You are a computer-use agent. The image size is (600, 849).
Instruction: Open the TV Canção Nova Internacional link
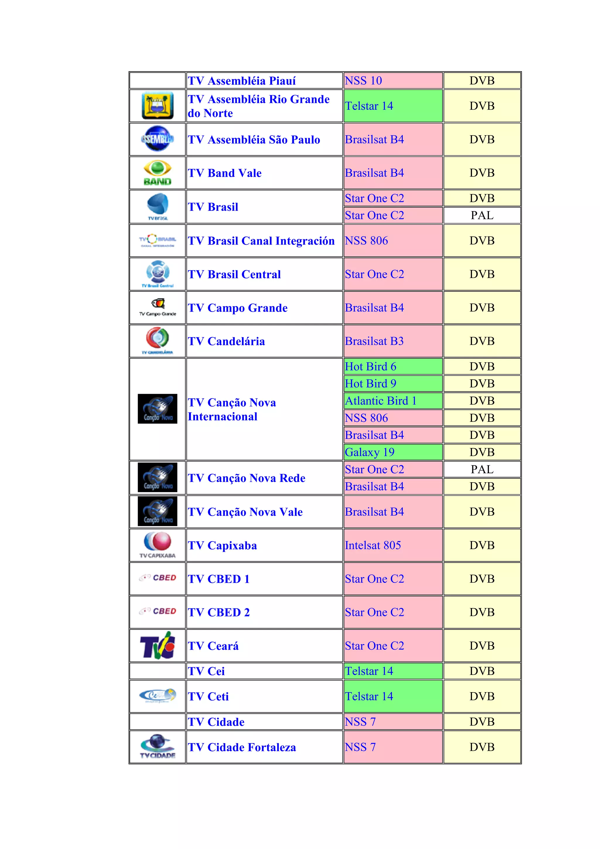pyautogui.click(x=232, y=409)
